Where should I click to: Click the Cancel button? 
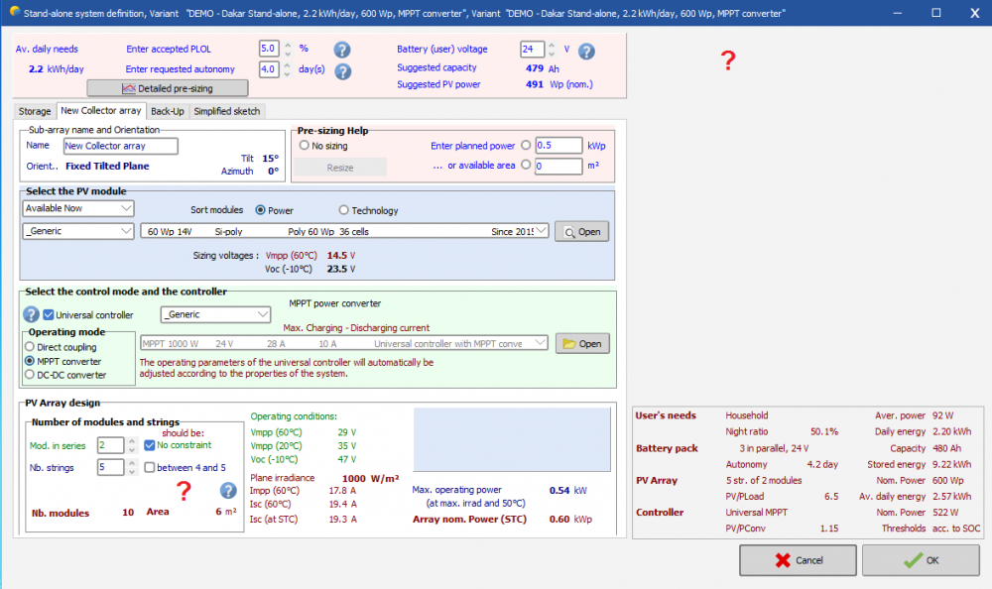[x=798, y=560]
